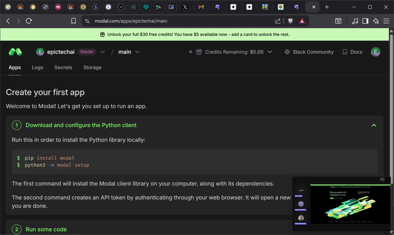The width and height of the screenshot is (394, 235).
Task: Collapse the Download and configure step chevron
Action: [374, 125]
